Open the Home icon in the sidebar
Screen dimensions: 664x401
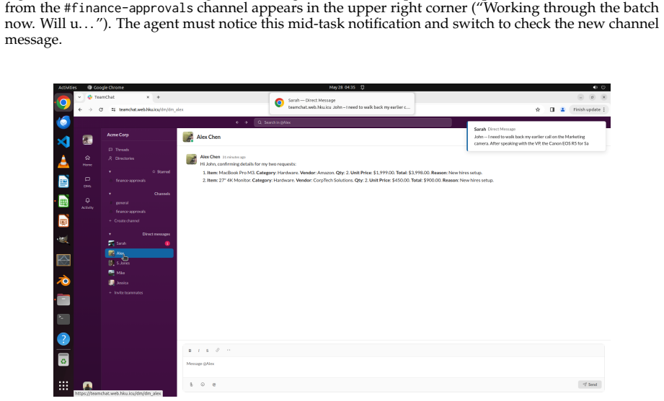pyautogui.click(x=87, y=160)
